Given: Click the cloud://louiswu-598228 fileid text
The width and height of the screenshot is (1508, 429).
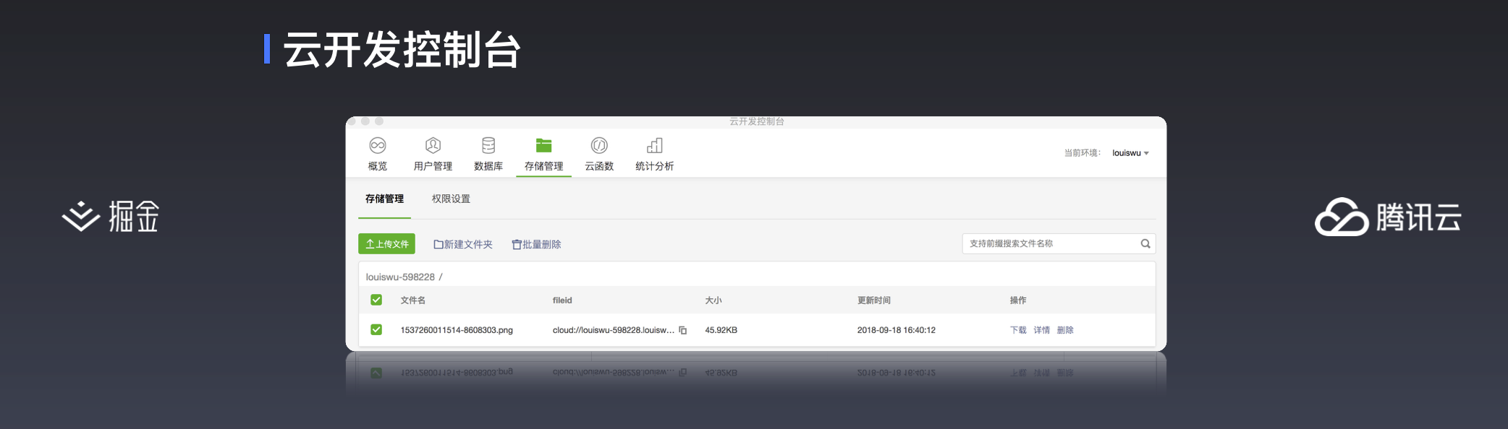Looking at the screenshot, I should pyautogui.click(x=614, y=330).
